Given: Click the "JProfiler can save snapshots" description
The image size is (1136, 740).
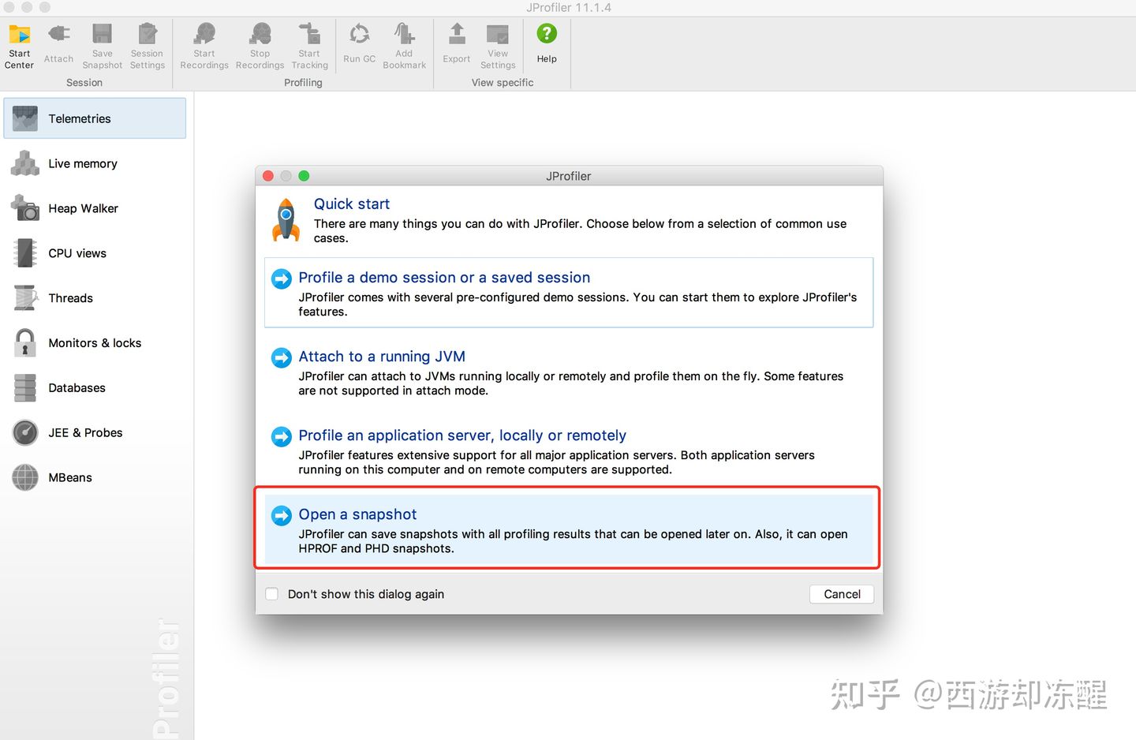Looking at the screenshot, I should click(573, 541).
